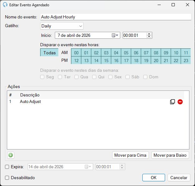
Task: Toggle hour 06
Action: 136,52
